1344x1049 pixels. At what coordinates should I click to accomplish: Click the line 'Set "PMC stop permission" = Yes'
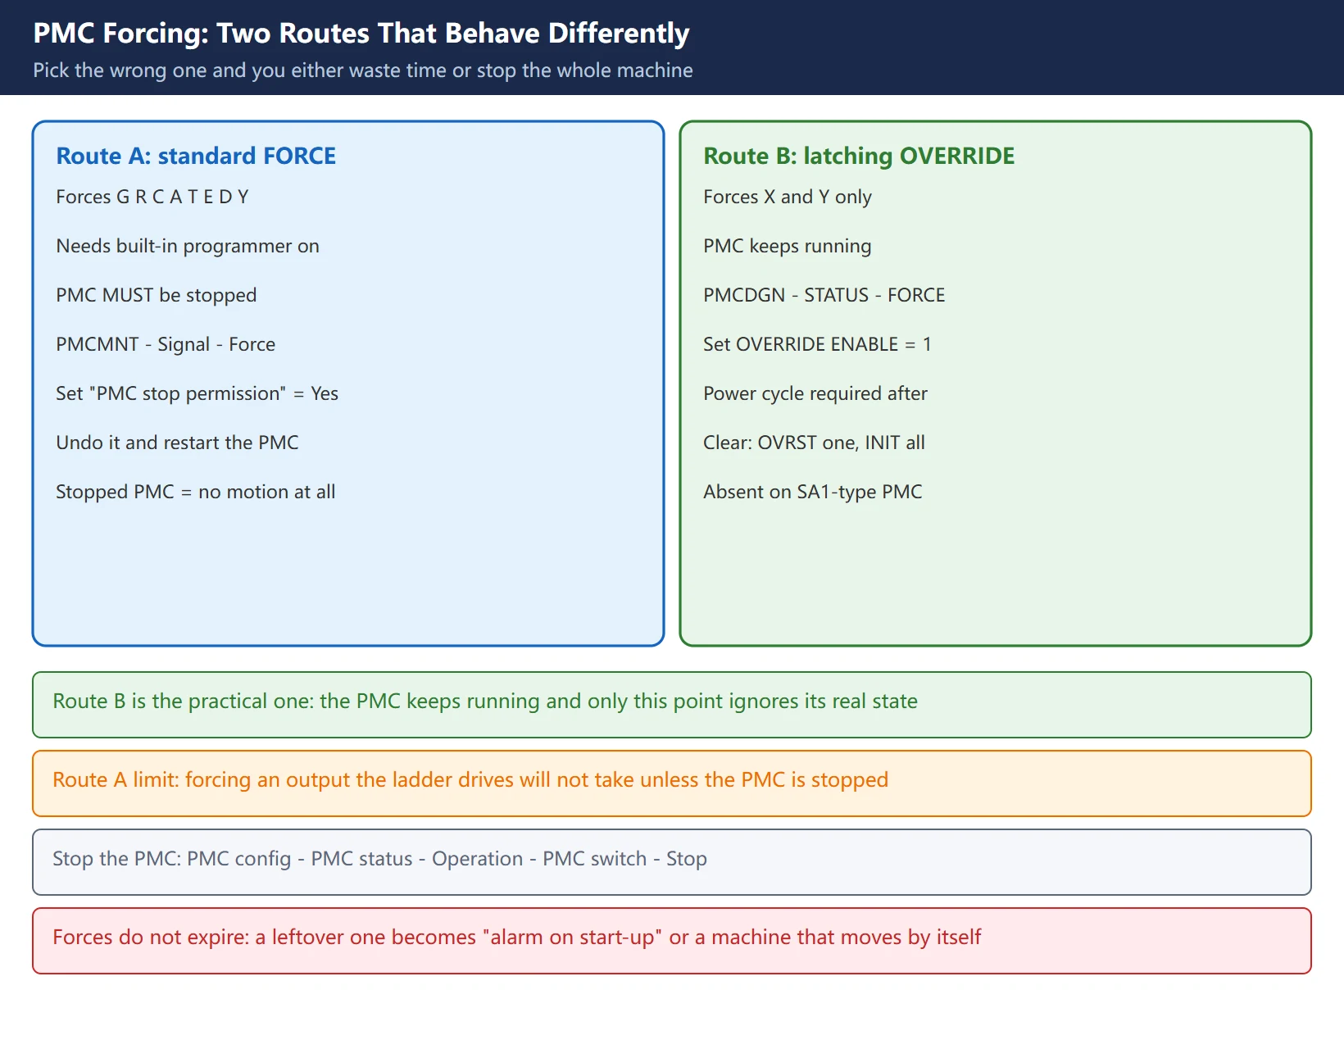(197, 393)
